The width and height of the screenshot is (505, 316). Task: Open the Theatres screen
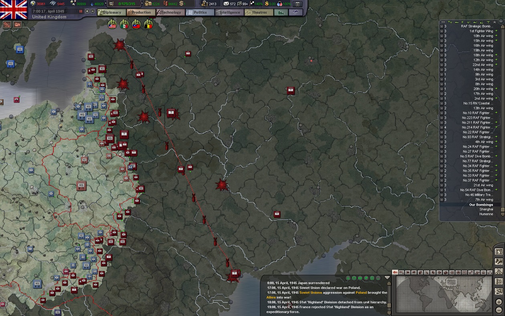click(259, 12)
